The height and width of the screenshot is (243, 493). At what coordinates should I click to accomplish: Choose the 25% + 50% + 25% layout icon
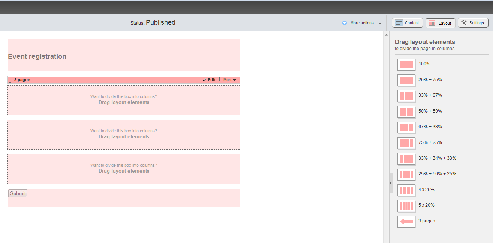[406, 174]
